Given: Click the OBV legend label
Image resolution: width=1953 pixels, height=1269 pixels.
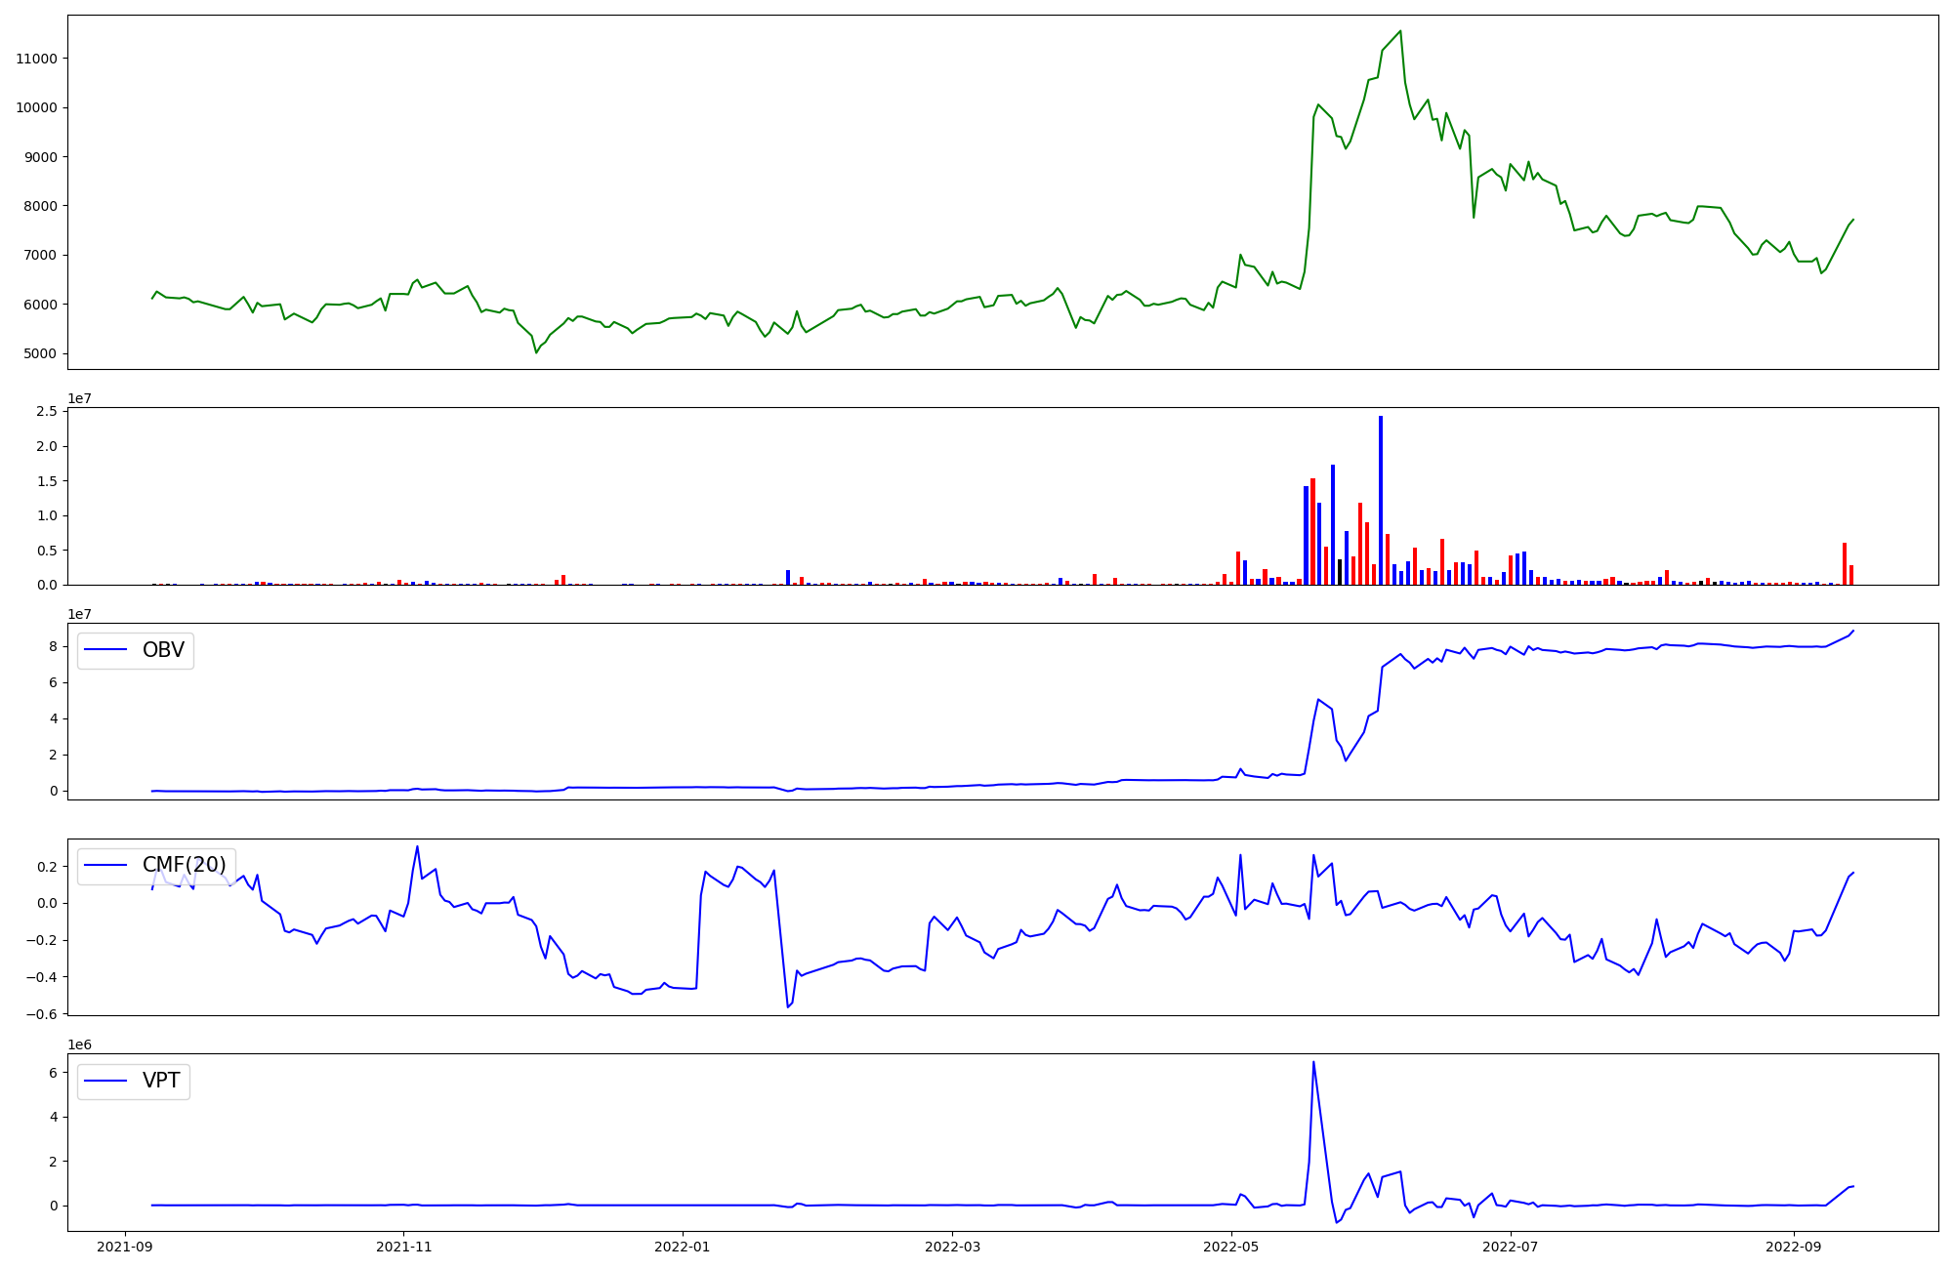Looking at the screenshot, I should [x=163, y=650].
